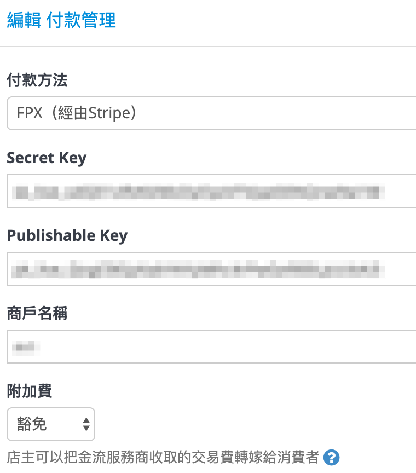Click the blurred Secret Key value text
The height and width of the screenshot is (473, 416).
click(x=199, y=192)
